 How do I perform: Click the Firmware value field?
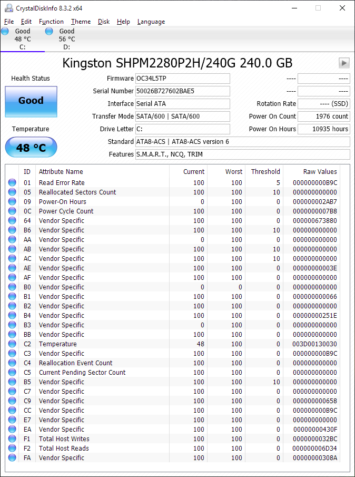[x=183, y=79]
